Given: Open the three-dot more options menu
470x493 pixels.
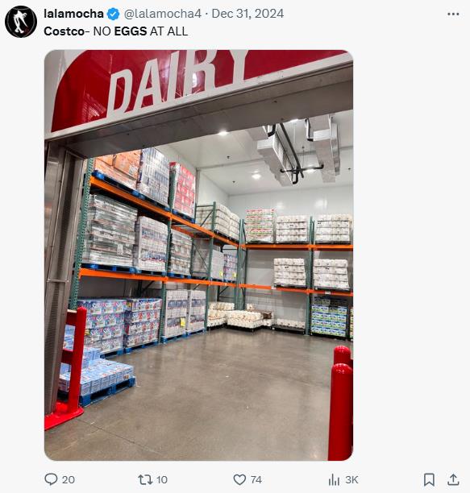Looking at the screenshot, I should click(453, 14).
